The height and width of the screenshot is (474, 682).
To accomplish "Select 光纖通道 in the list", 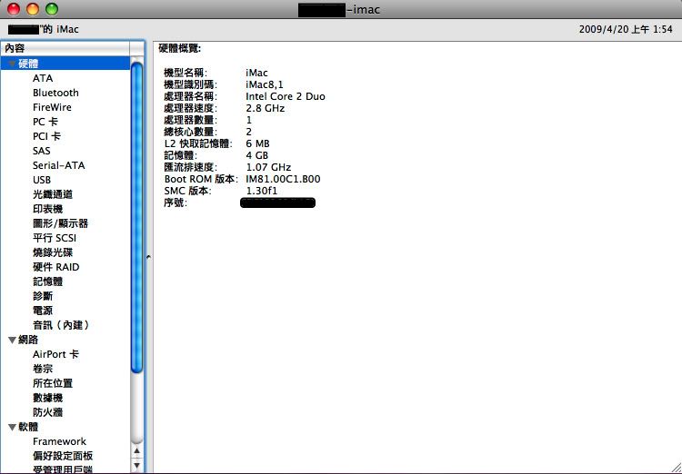I will tap(53, 194).
